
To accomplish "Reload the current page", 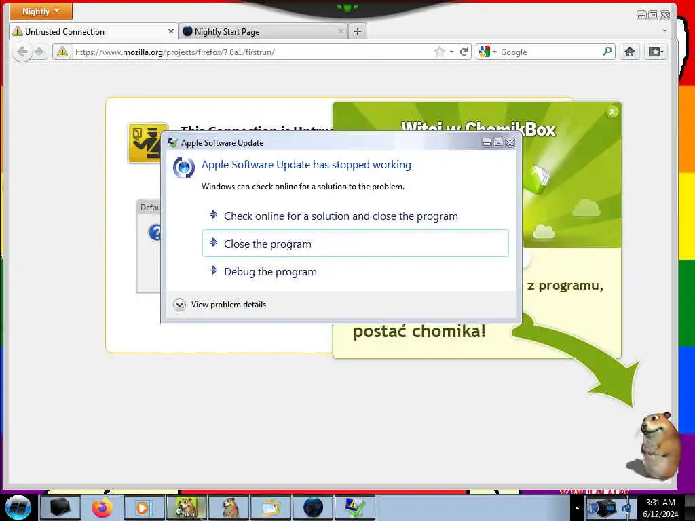I will [x=464, y=52].
